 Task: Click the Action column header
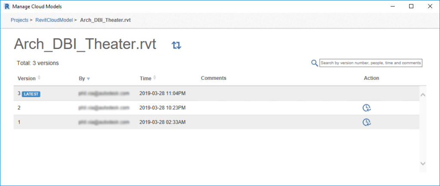click(x=371, y=78)
